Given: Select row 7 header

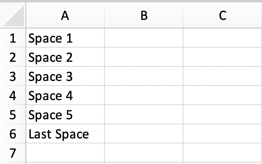Looking at the screenshot, I should coord(13,153).
